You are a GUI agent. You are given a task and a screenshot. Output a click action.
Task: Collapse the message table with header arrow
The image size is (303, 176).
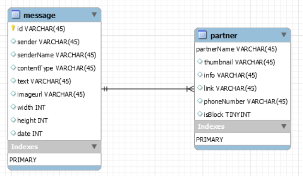click(x=94, y=14)
